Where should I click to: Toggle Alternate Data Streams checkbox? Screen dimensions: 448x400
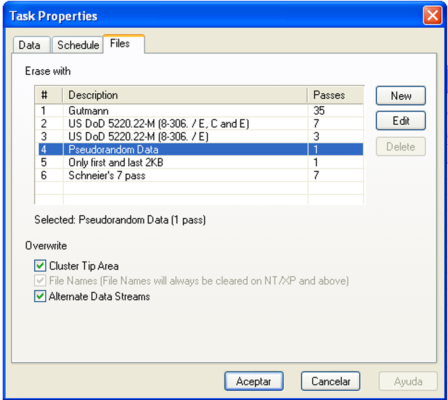(40, 296)
